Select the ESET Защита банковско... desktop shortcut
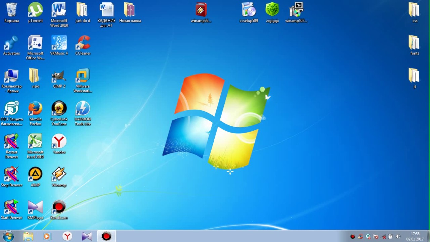430x242 pixels. tap(11, 114)
